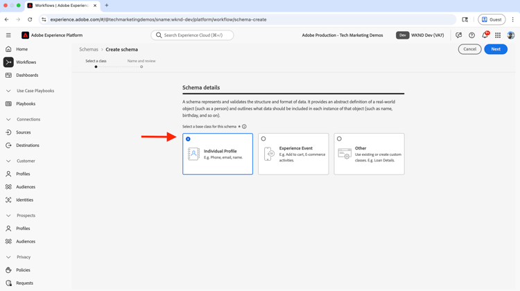
Task: Go back with the browser back arrow
Action: 7,19
